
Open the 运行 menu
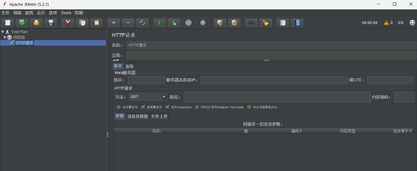(41, 13)
